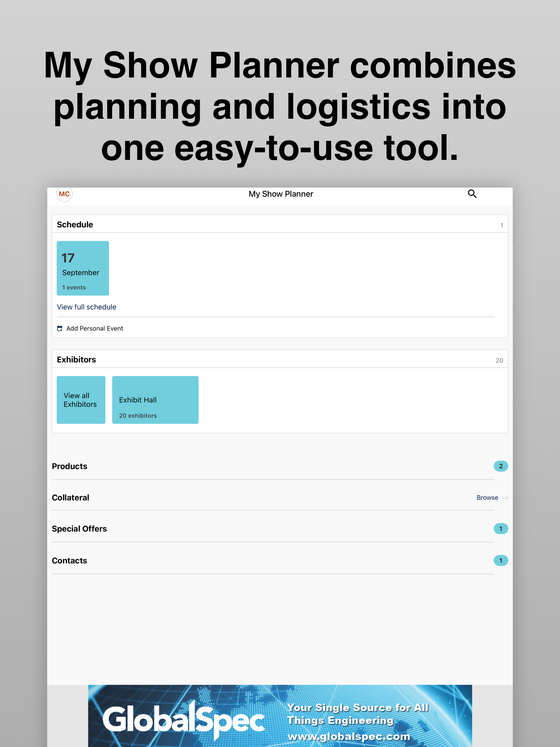Open the search magnifier icon
This screenshot has width=560, height=747.
tap(472, 194)
